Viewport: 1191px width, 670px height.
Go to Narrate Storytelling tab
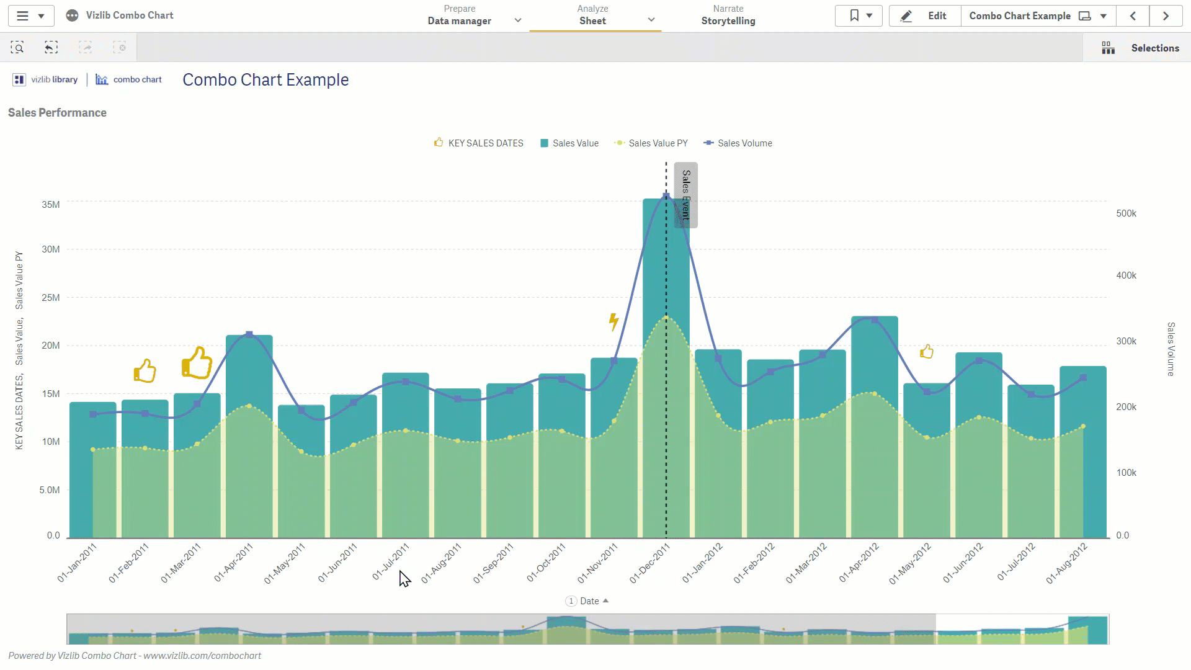tap(728, 16)
